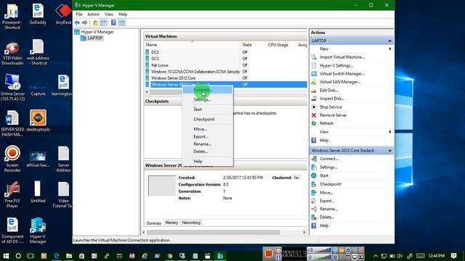Open the Windows Start button
The width and height of the screenshot is (465, 261).
click(6, 256)
